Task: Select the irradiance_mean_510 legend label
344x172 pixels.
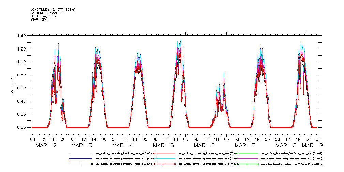Action: [126, 158]
